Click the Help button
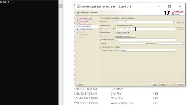 pyautogui.click(x=80, y=84)
